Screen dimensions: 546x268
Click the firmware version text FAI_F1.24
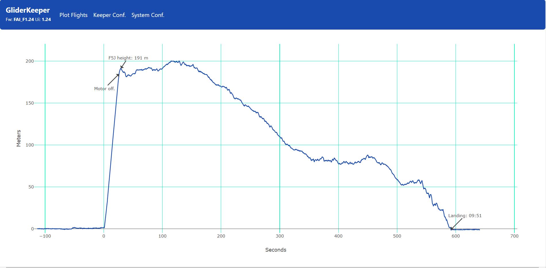pyautogui.click(x=24, y=20)
